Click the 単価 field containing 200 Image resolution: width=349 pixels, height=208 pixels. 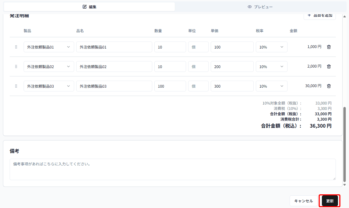(x=232, y=66)
